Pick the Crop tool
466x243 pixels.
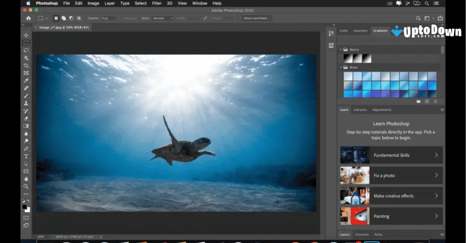pos(26,65)
